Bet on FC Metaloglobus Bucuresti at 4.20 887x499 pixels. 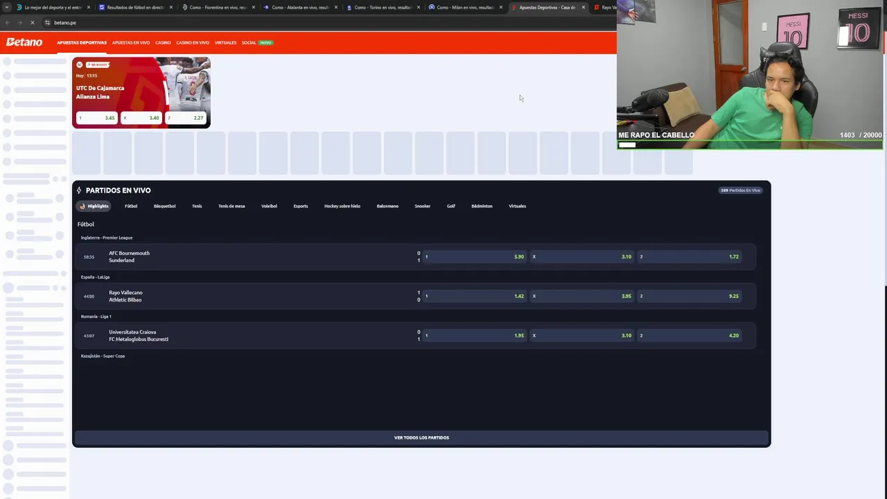[x=690, y=335]
